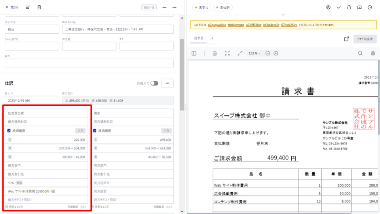
Task: Click the credit account 現金 field
Action: 133,113
